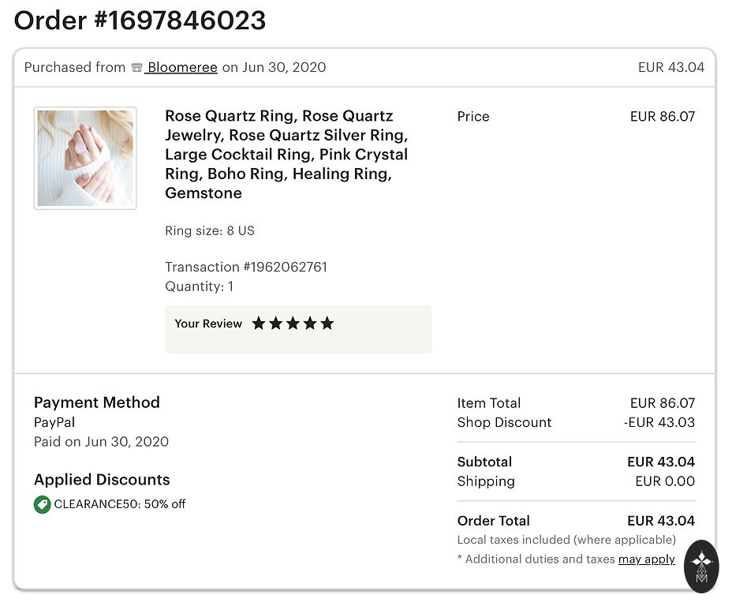Click the "CLEARANCE50: 50% off" discount text
Screen dimensions: 732x606
coord(120,504)
